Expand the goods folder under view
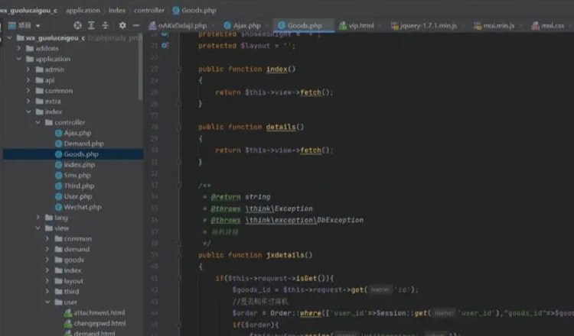 point(48,260)
